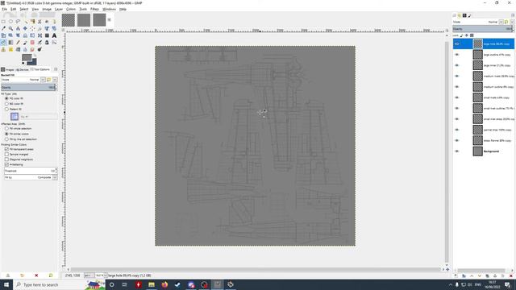
Task: Delete the selected layer via the red X icon
Action: [x=510, y=275]
